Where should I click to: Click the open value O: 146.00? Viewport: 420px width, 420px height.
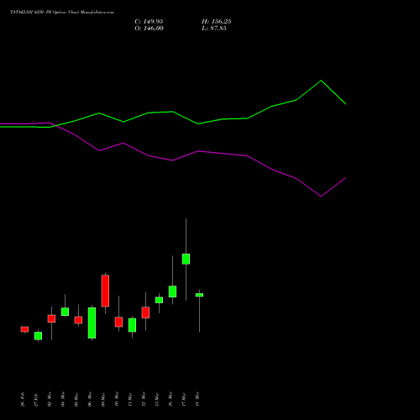coord(149,29)
